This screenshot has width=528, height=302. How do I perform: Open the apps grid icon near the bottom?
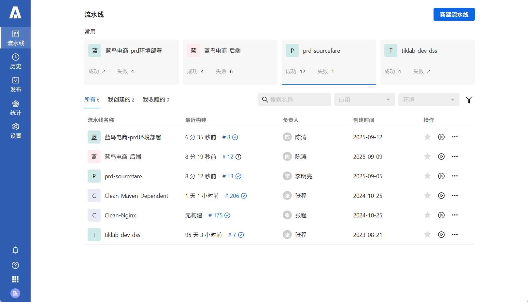point(15,279)
